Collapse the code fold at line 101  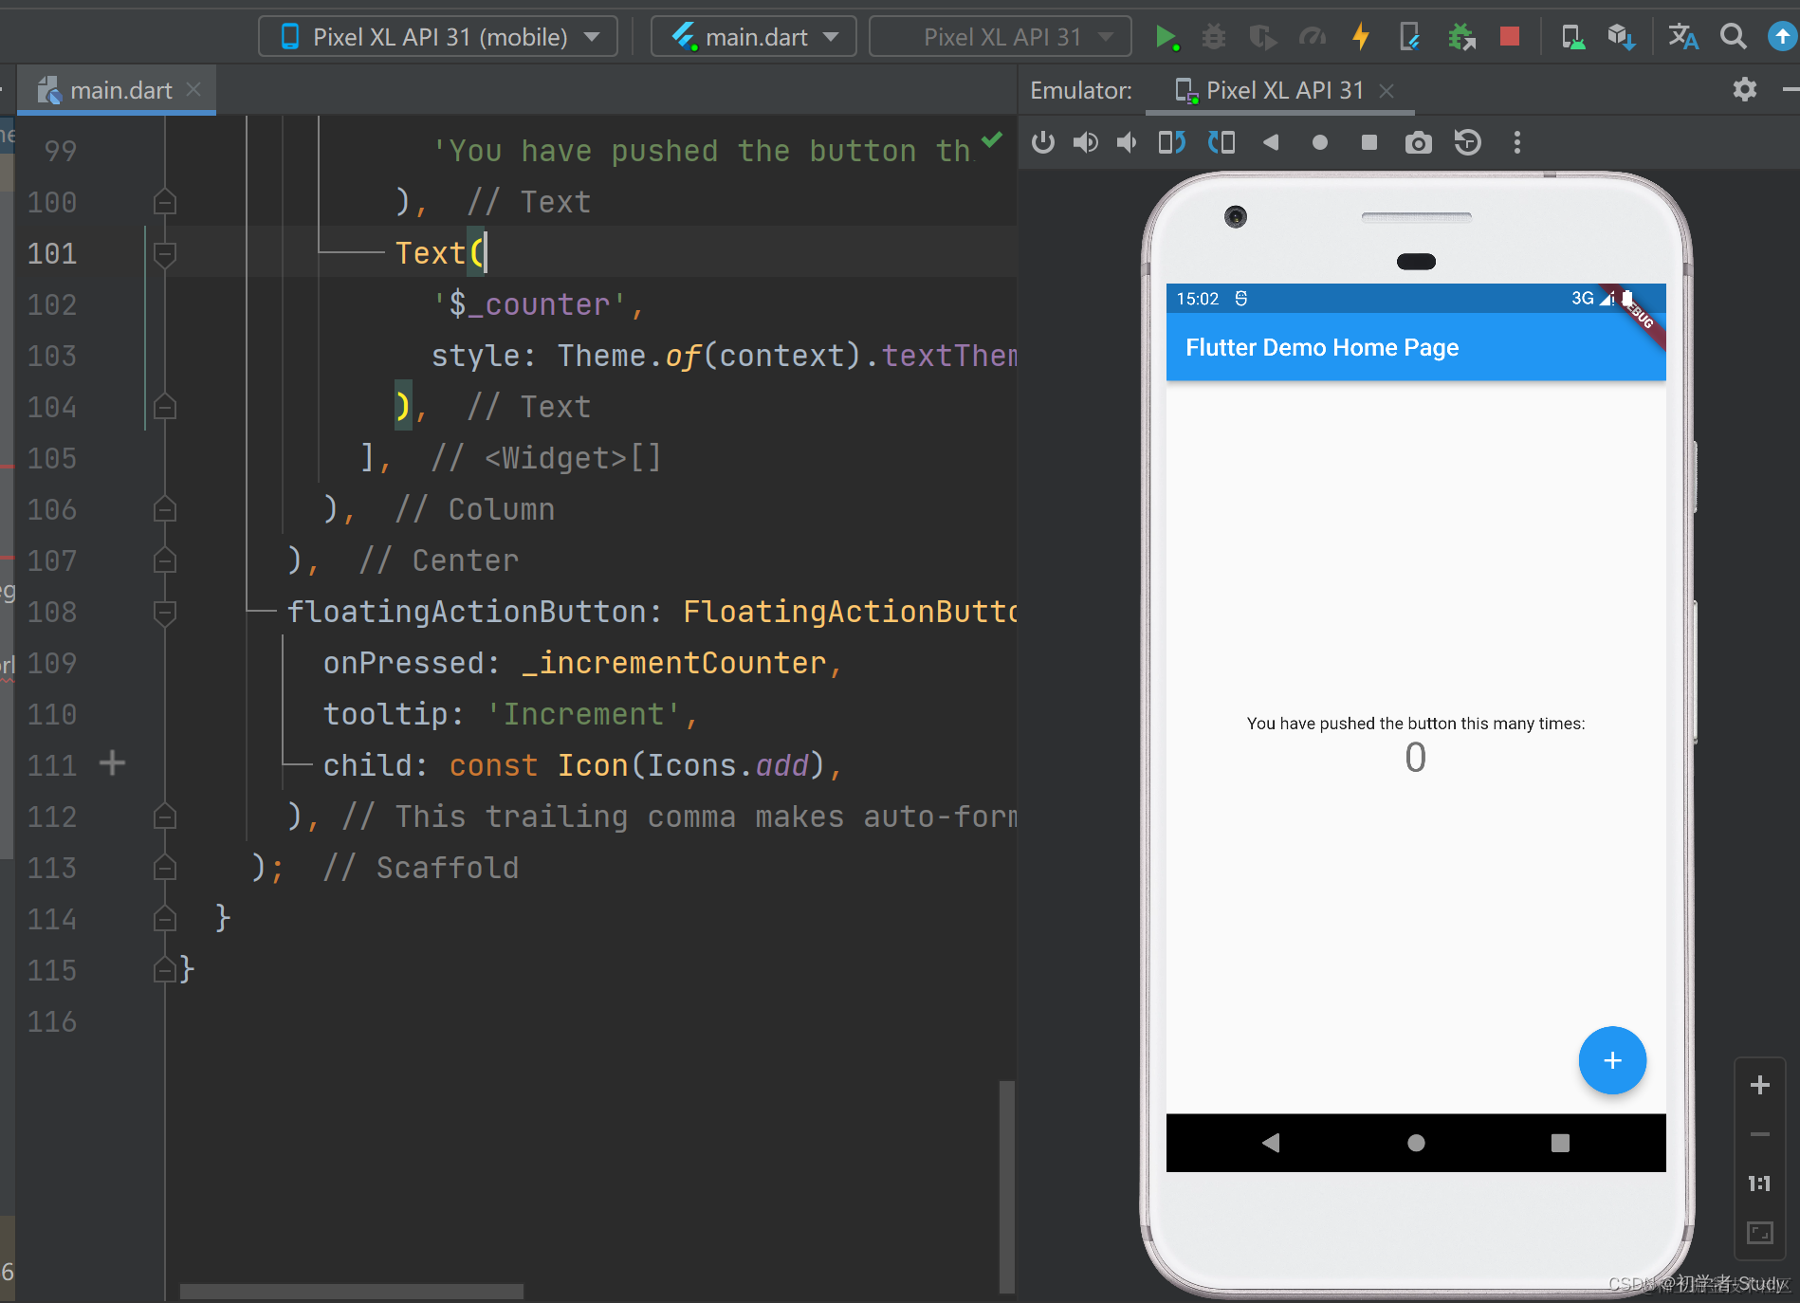point(165,253)
